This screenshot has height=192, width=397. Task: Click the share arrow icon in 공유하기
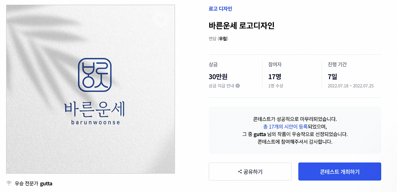click(x=240, y=171)
